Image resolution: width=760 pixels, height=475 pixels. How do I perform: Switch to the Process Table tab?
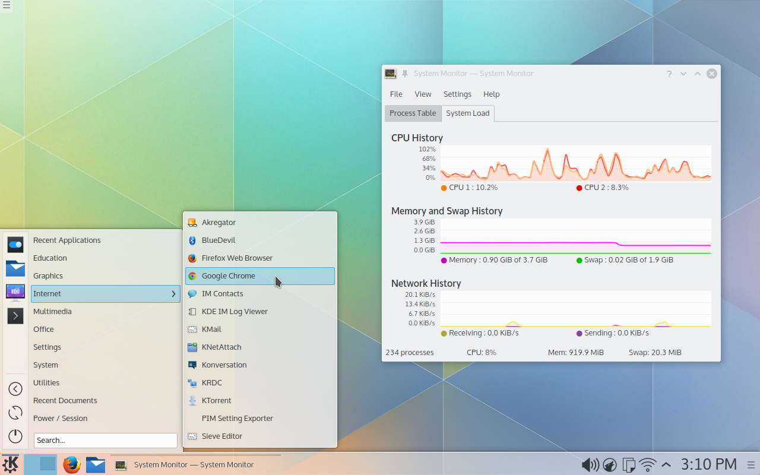[413, 113]
